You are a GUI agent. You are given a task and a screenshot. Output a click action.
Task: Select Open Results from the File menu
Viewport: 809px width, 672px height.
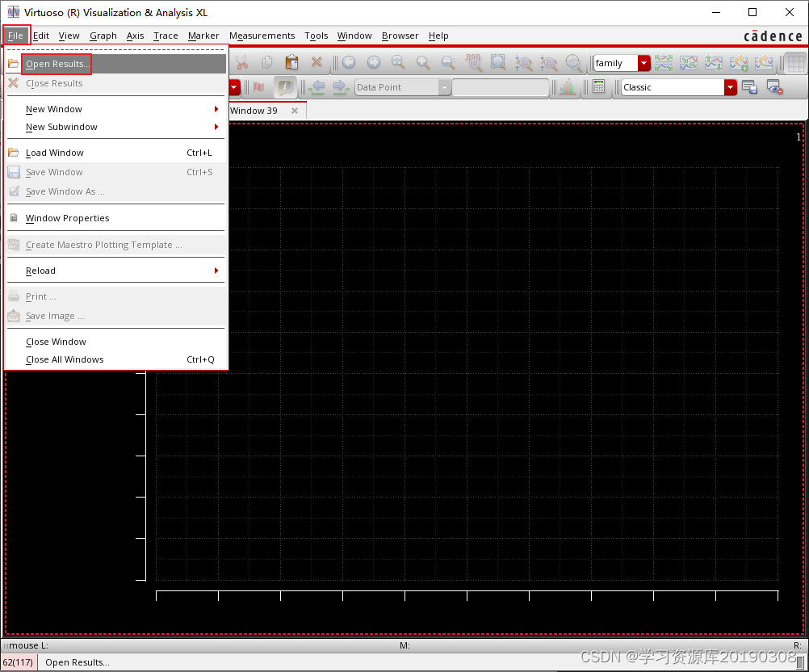point(57,64)
